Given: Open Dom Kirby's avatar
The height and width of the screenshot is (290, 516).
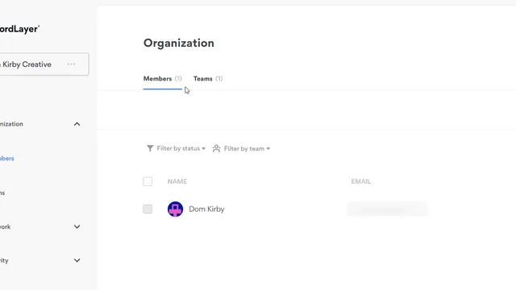Looking at the screenshot, I should tap(175, 209).
